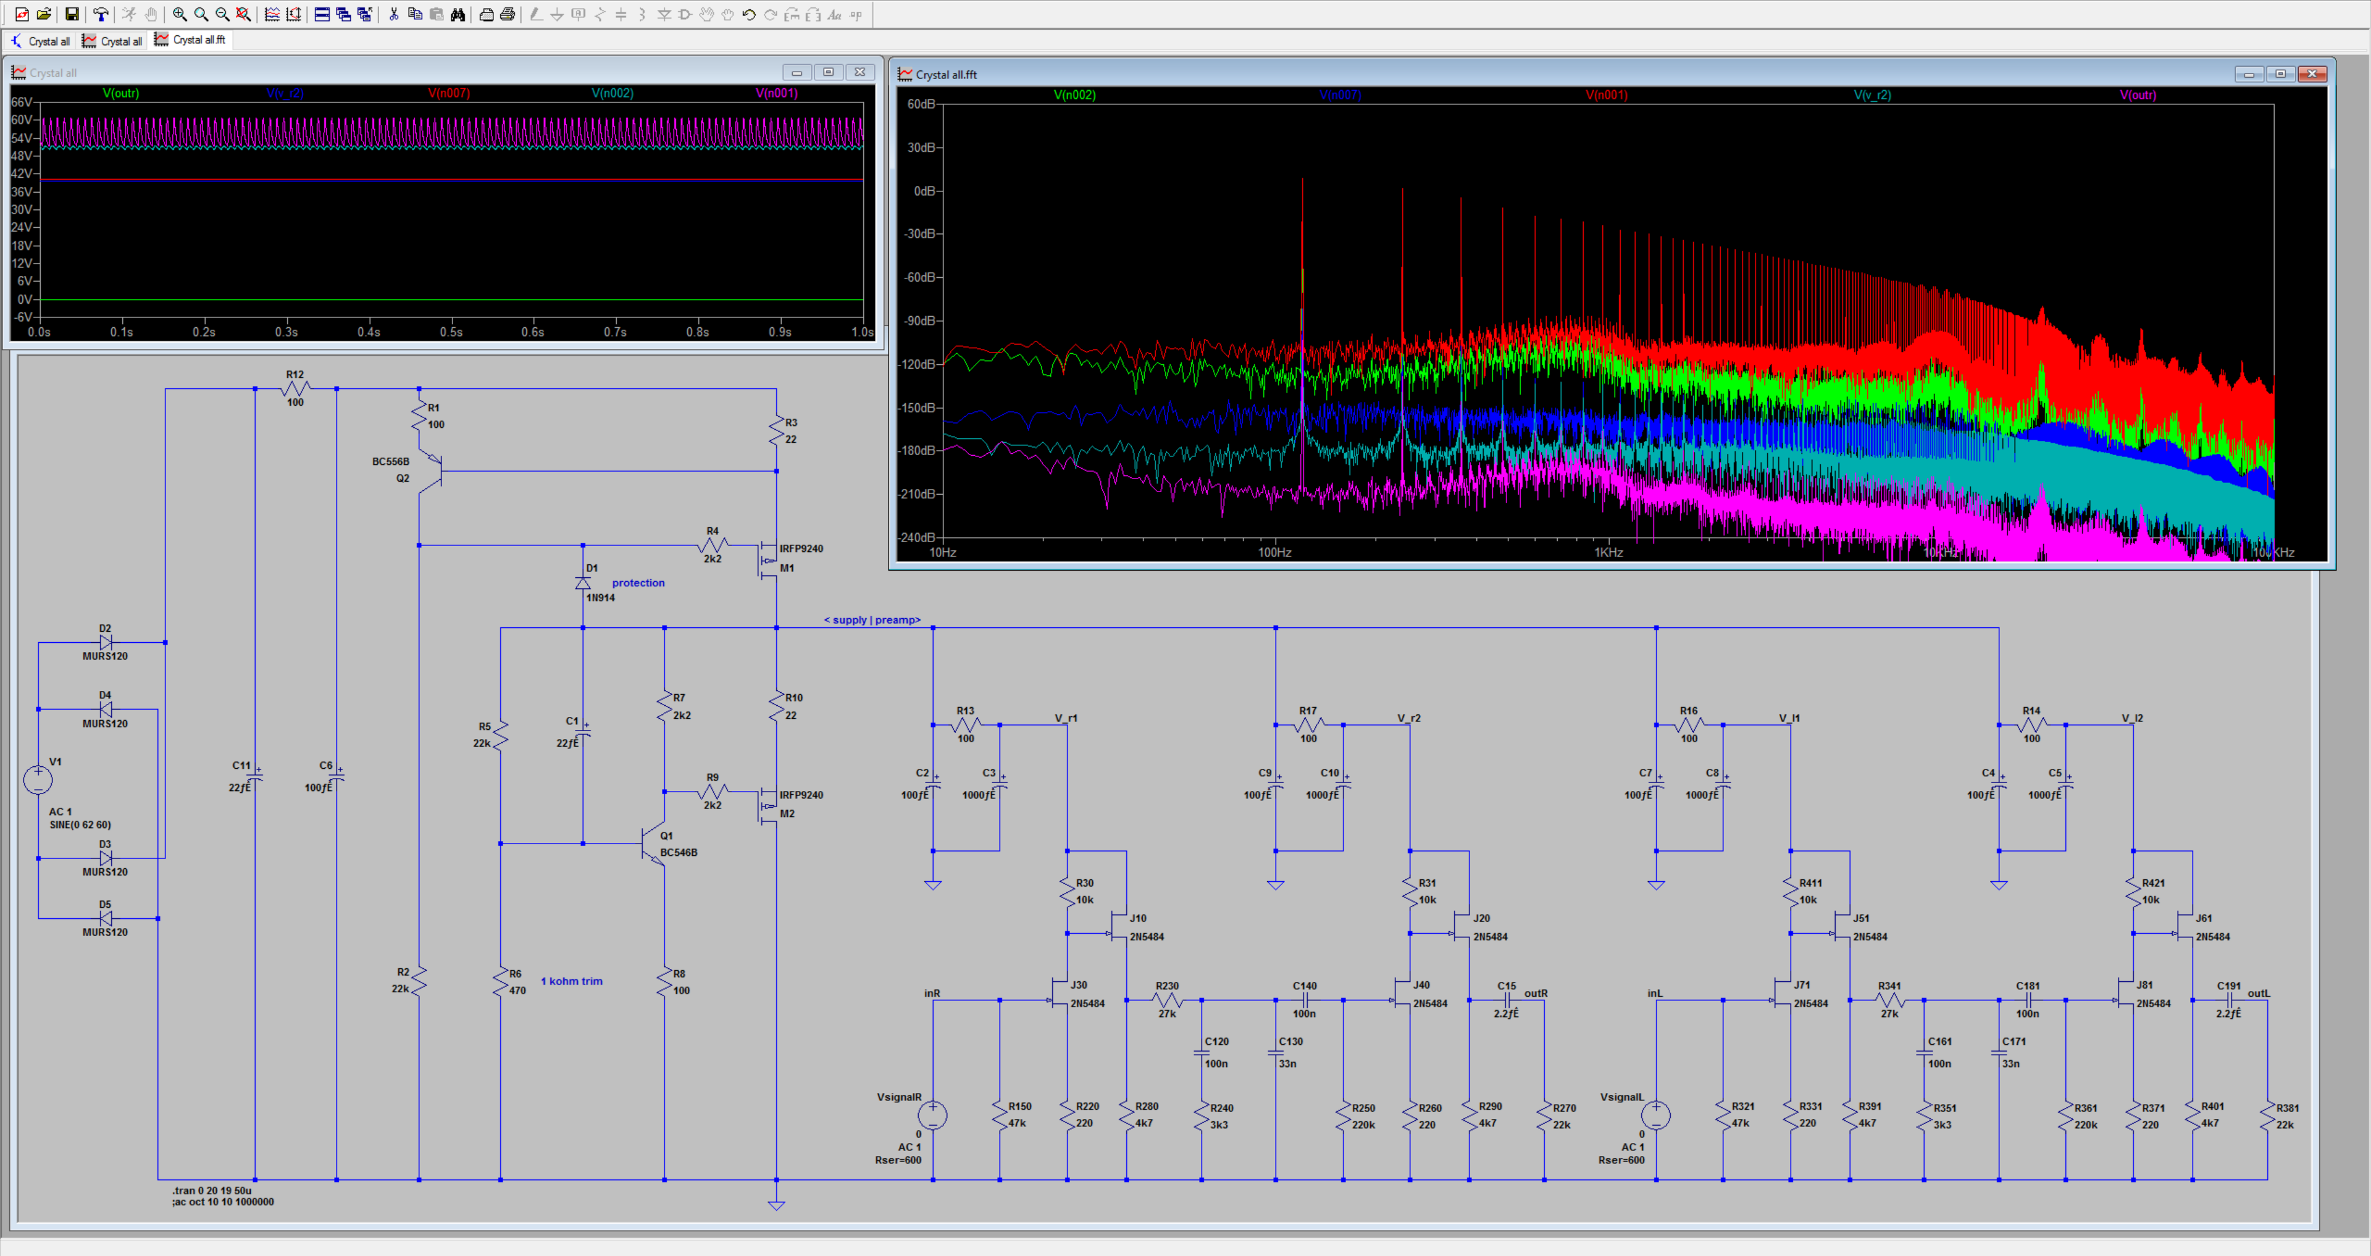The width and height of the screenshot is (2371, 1256).
Task: Click the 60dB axis label in FFT plot
Action: [921, 104]
